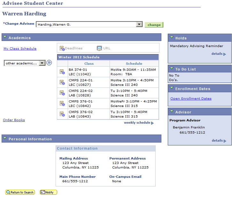
Task: Open the other academic dropdown list
Action: [x=42, y=63]
